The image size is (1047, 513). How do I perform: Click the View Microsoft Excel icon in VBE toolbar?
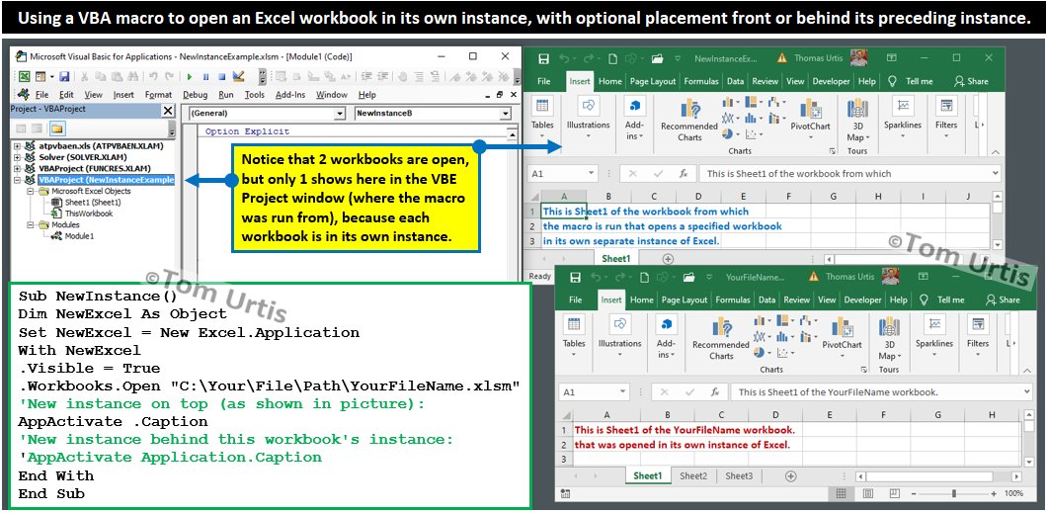[x=24, y=77]
